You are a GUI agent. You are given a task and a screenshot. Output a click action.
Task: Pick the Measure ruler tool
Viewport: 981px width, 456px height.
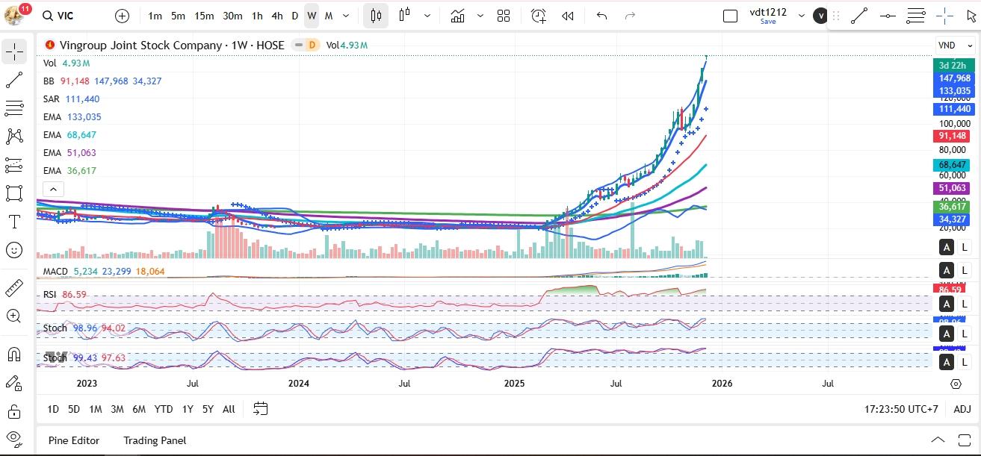click(14, 288)
